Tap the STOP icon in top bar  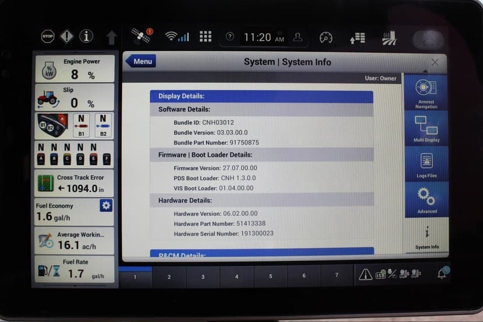pos(47,37)
